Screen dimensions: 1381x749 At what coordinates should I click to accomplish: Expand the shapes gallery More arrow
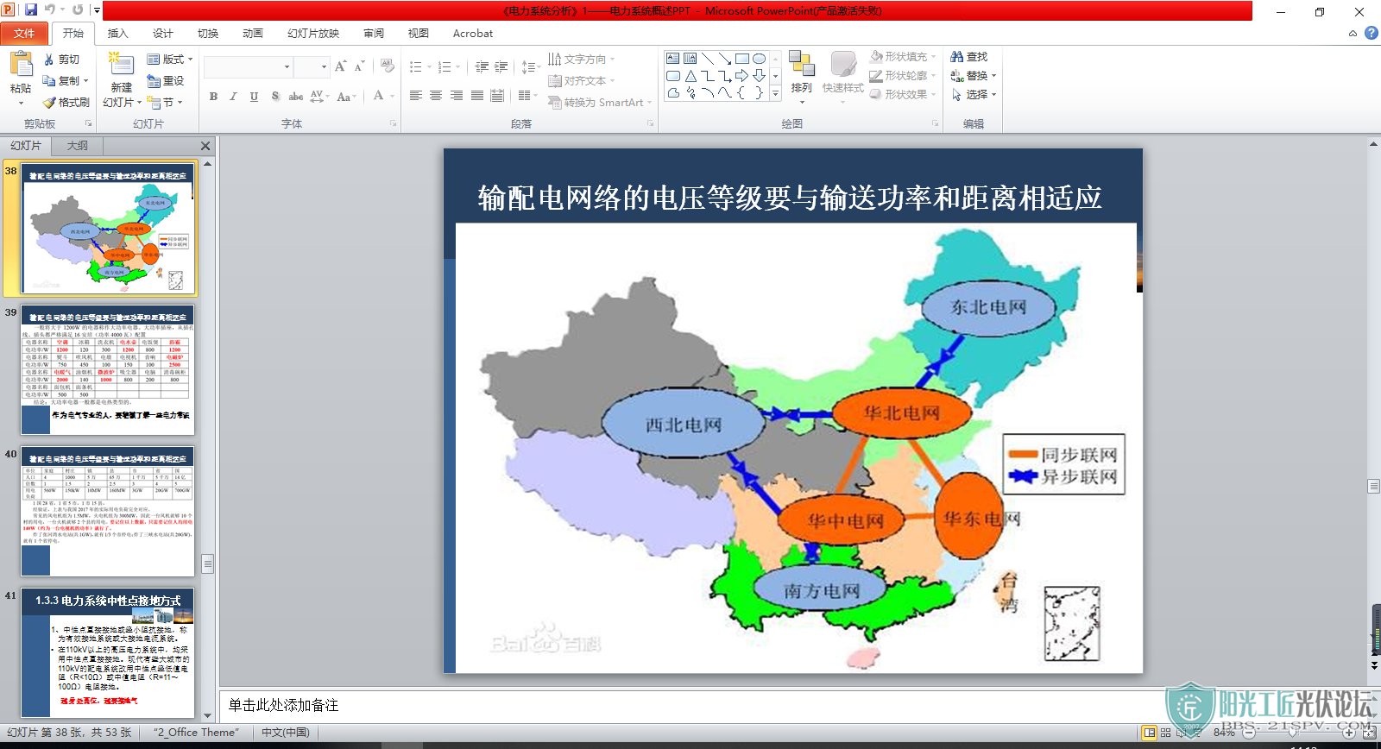tap(775, 93)
